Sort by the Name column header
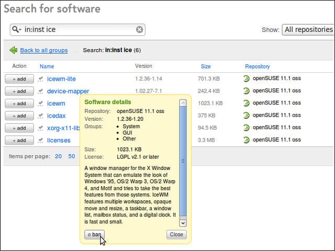335x251 pixels. [47, 66]
